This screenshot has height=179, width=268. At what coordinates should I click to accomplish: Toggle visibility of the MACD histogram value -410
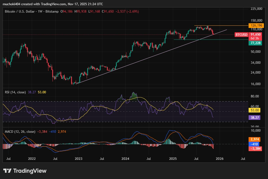(x=254, y=144)
